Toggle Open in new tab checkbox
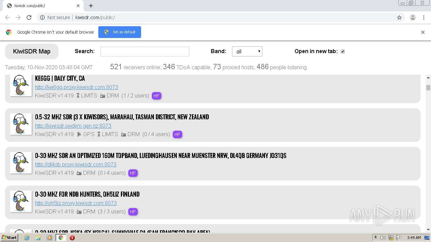This screenshot has width=431, height=242. [343, 51]
